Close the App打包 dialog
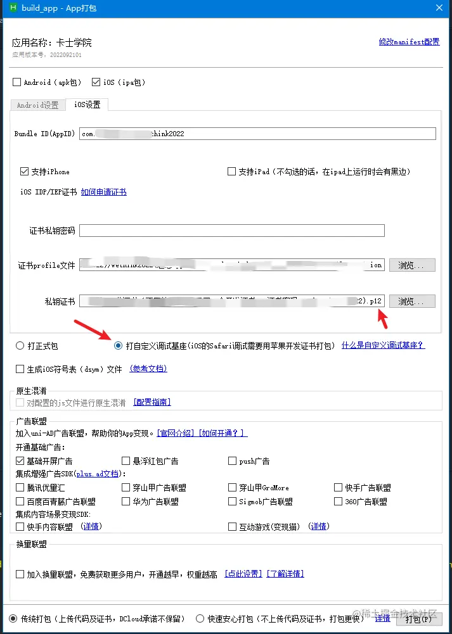This screenshot has width=452, height=634. [x=439, y=8]
